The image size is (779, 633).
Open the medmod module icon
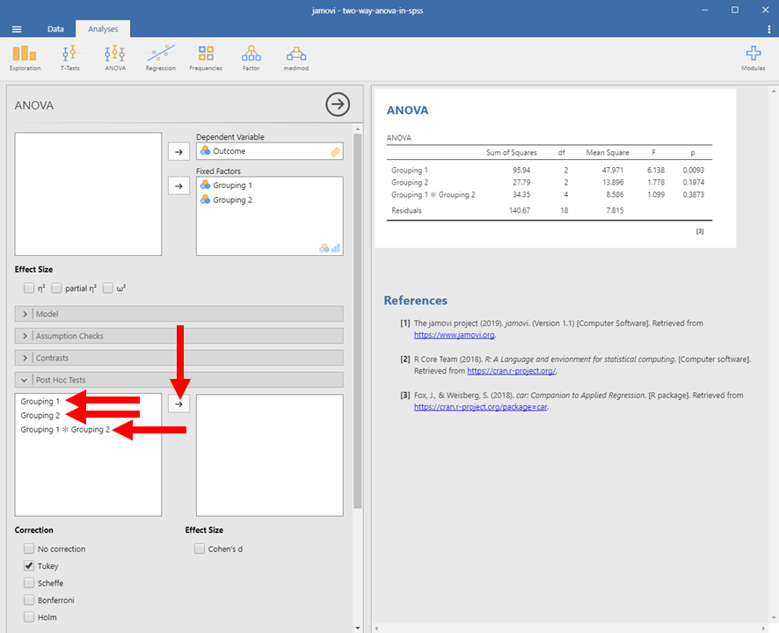point(295,57)
